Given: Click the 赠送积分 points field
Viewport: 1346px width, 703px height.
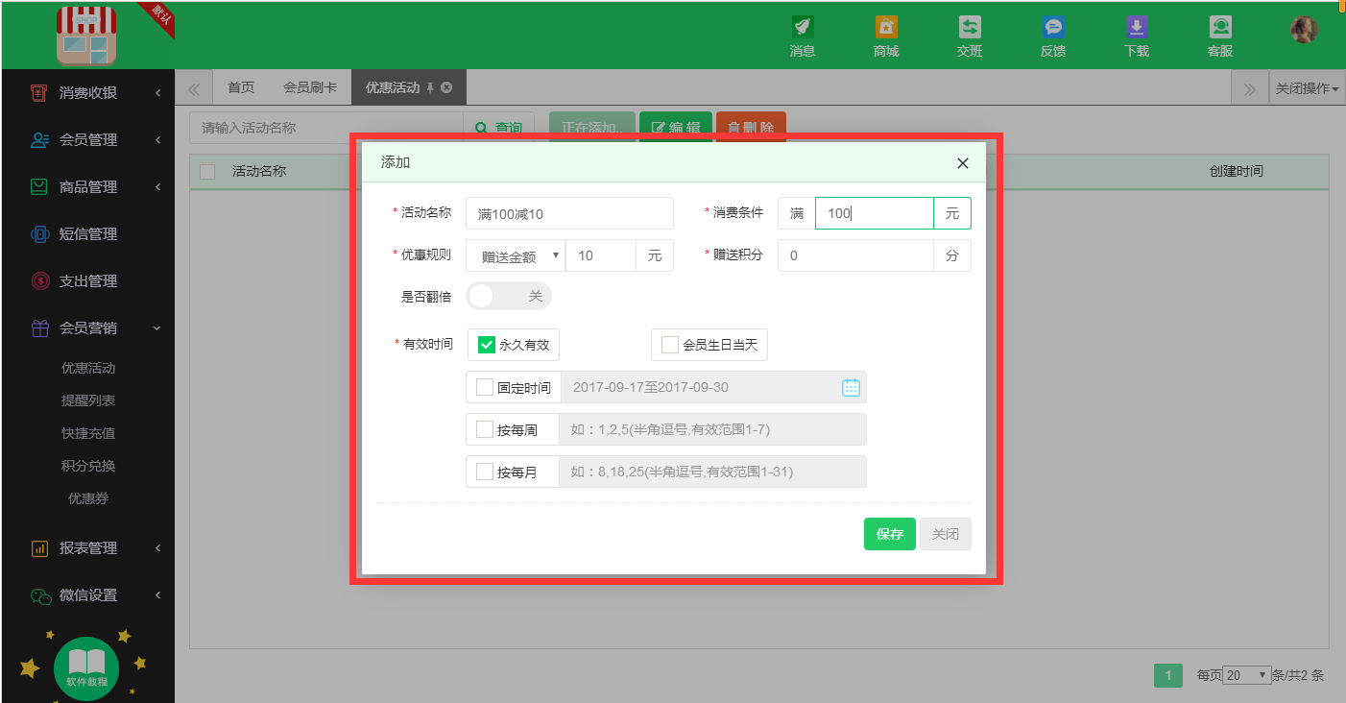Looking at the screenshot, I should point(855,255).
